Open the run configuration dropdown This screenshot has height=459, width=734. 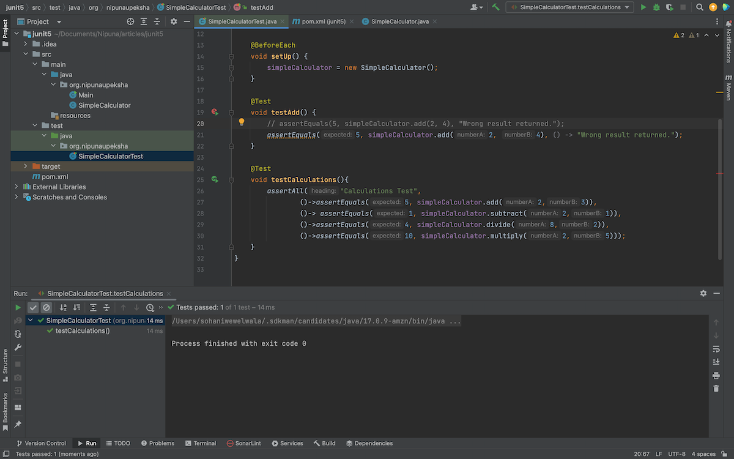[x=569, y=7]
